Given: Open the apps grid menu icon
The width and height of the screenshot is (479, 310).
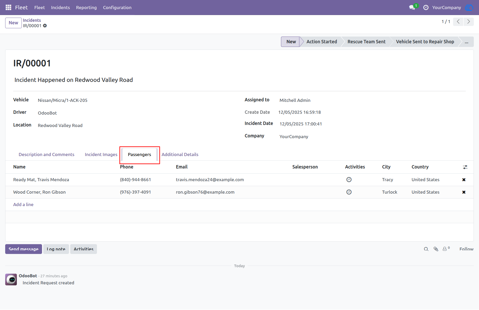Looking at the screenshot, I should 8,8.
